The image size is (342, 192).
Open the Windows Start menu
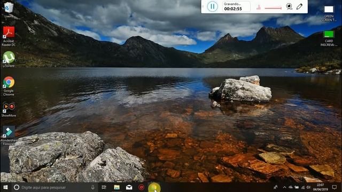5,187
